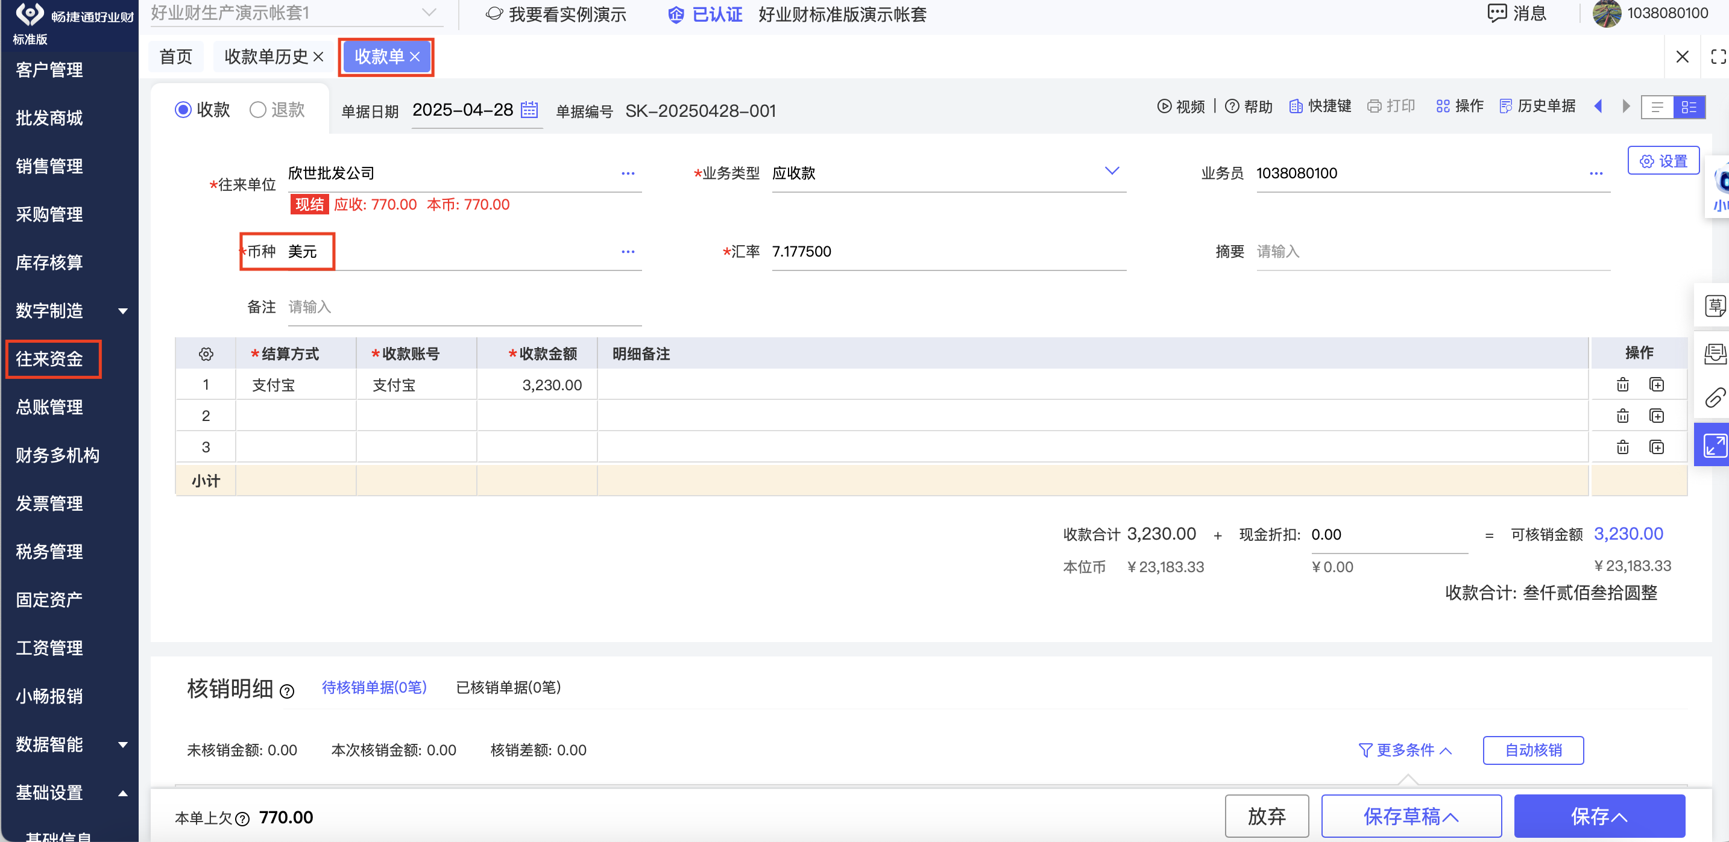Image resolution: width=1729 pixels, height=842 pixels.
Task: Open 保存 options button
Action: 1599,816
